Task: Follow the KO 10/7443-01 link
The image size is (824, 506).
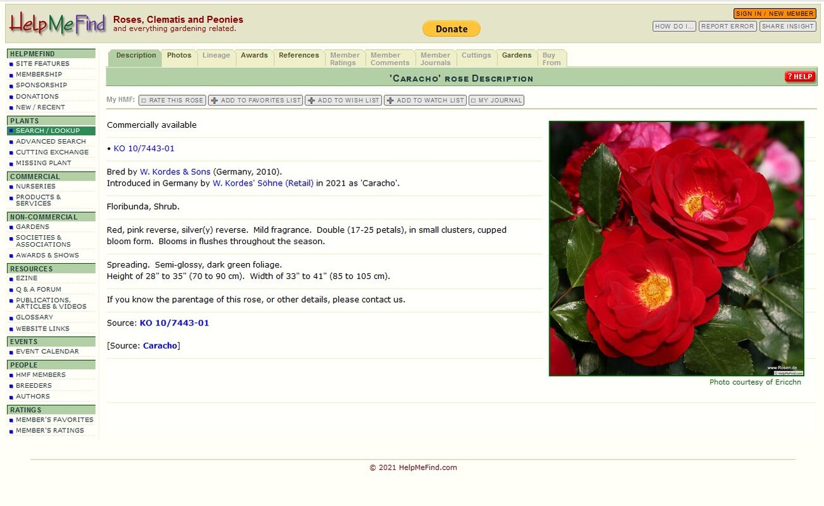Action: coord(144,148)
